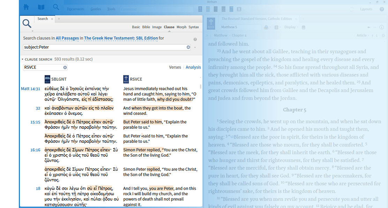Expand the RSVCE contents sidebar chevrons
Image resolution: width=388 pixels, height=208 pixels.
point(207,36)
